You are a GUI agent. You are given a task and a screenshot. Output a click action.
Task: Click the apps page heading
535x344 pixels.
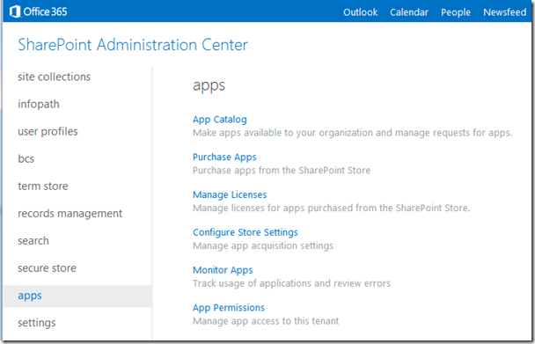click(x=209, y=85)
